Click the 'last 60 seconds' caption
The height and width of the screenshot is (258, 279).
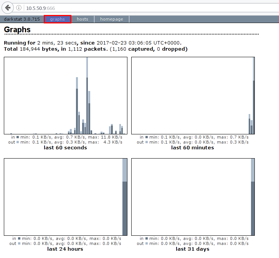[66, 147]
